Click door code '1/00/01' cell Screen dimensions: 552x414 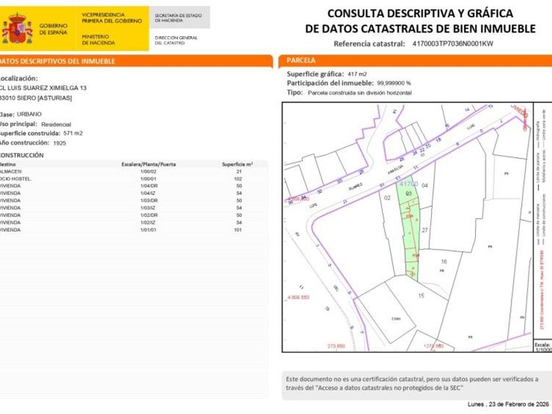(x=149, y=179)
